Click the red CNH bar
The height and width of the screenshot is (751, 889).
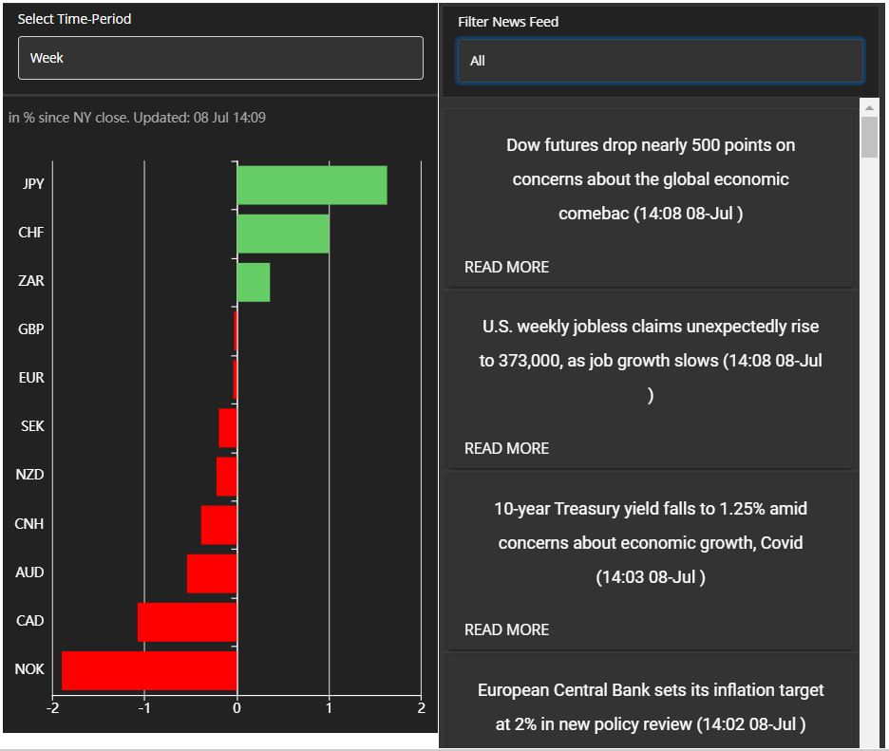[218, 525]
